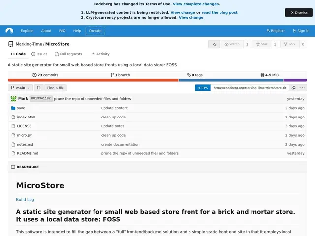Select HTTPS clone protocol
This screenshot has width=315, height=236.
[203, 88]
